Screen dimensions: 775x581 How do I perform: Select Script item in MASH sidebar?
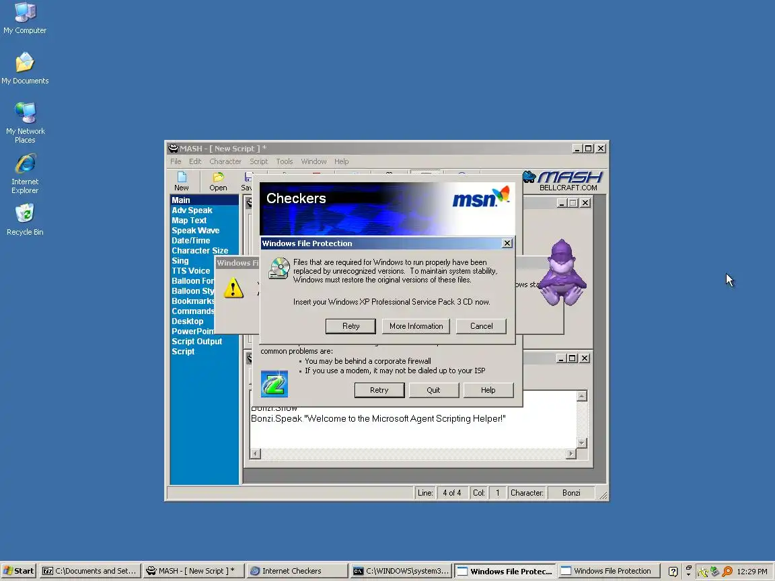(183, 352)
